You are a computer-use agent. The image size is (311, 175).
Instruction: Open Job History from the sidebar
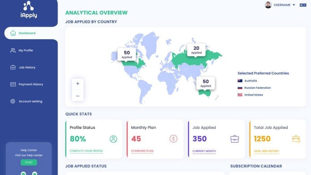(x=27, y=68)
